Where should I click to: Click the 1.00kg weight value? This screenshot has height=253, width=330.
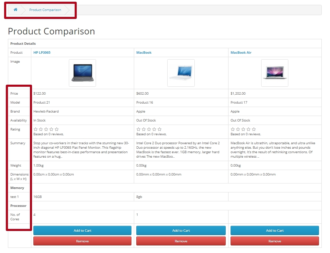pos(39,166)
